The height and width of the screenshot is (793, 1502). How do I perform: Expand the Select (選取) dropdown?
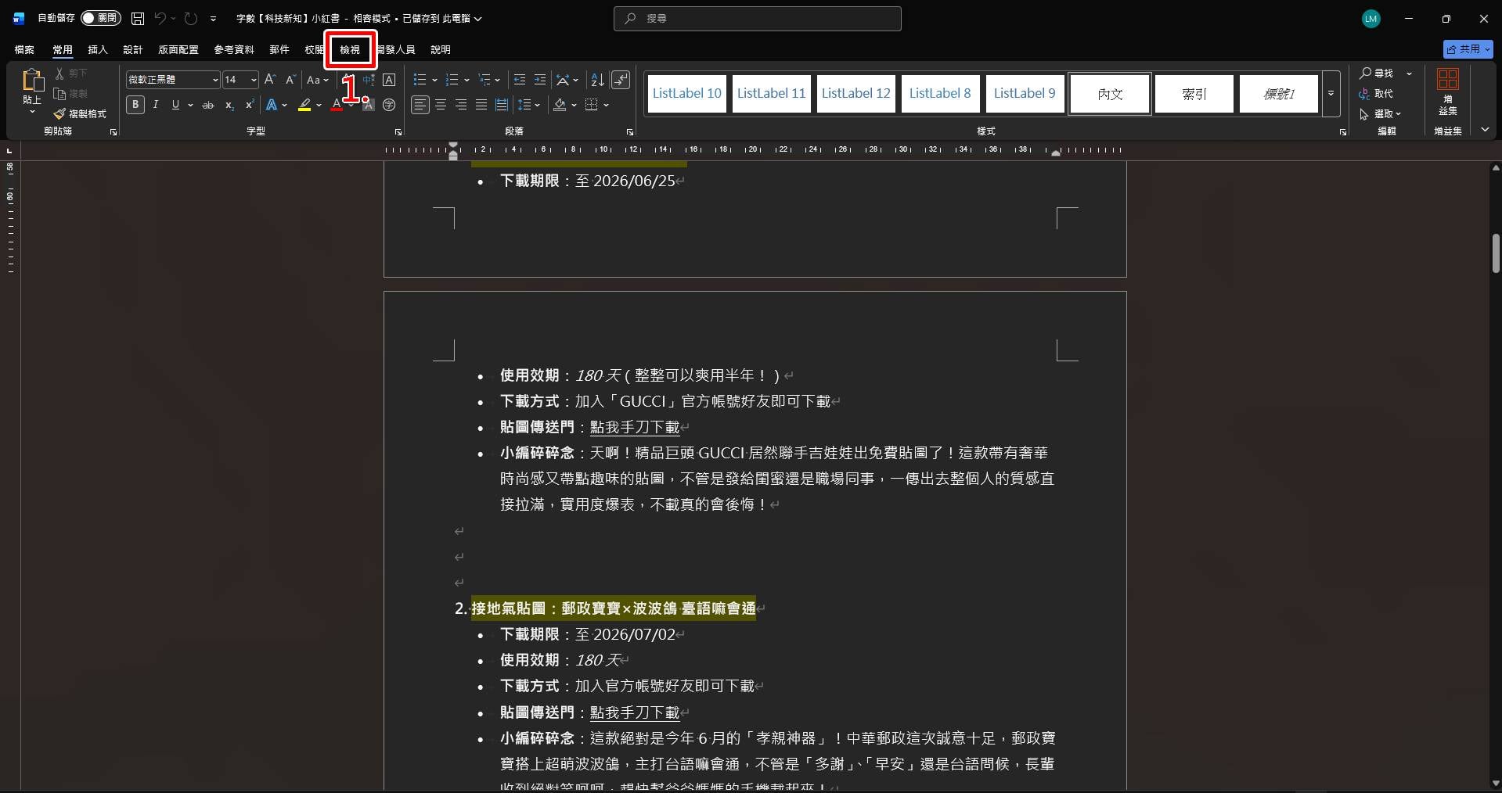point(1381,114)
